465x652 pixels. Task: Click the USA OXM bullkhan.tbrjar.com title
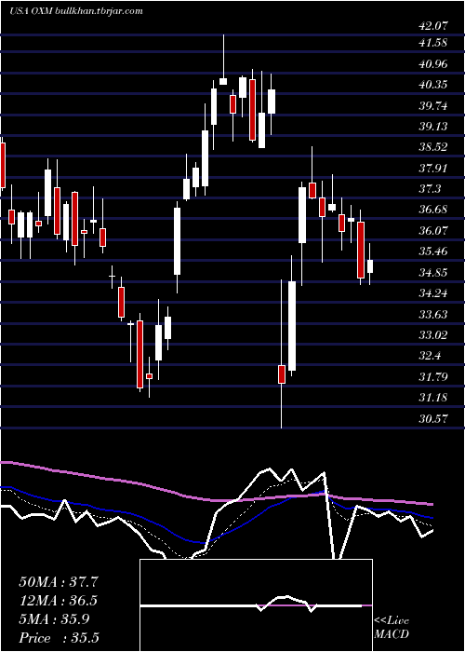(x=76, y=10)
